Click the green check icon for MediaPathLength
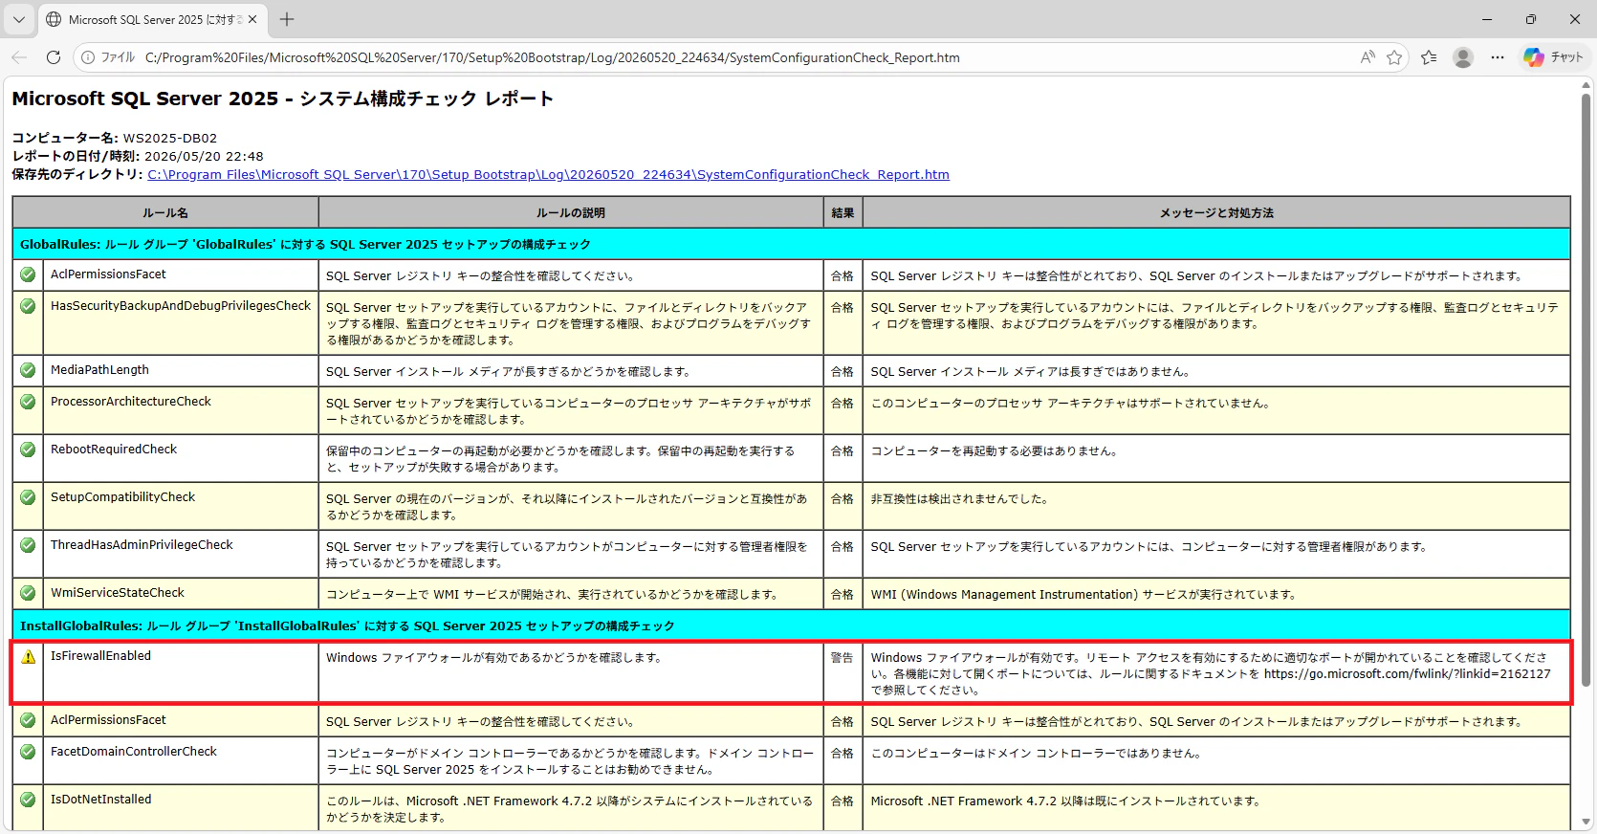1597x834 pixels. coord(28,370)
